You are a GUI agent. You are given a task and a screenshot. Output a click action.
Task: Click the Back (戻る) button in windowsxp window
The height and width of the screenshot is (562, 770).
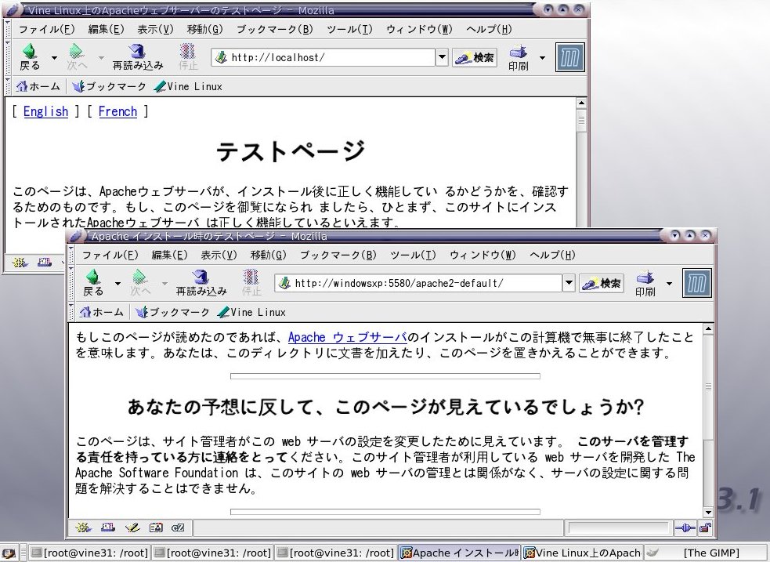point(93,283)
